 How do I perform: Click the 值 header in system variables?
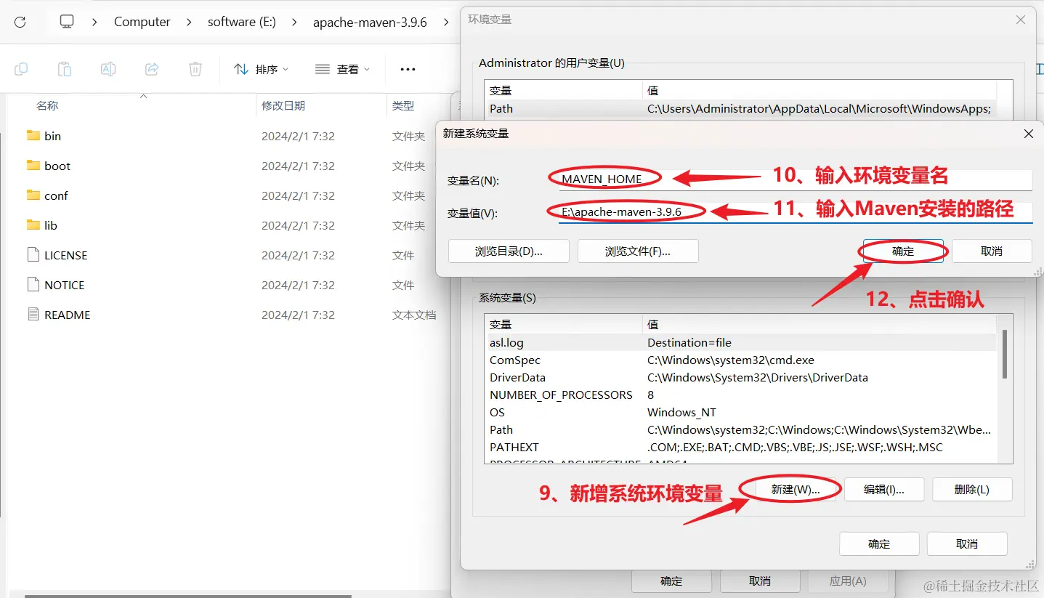[x=820, y=324]
